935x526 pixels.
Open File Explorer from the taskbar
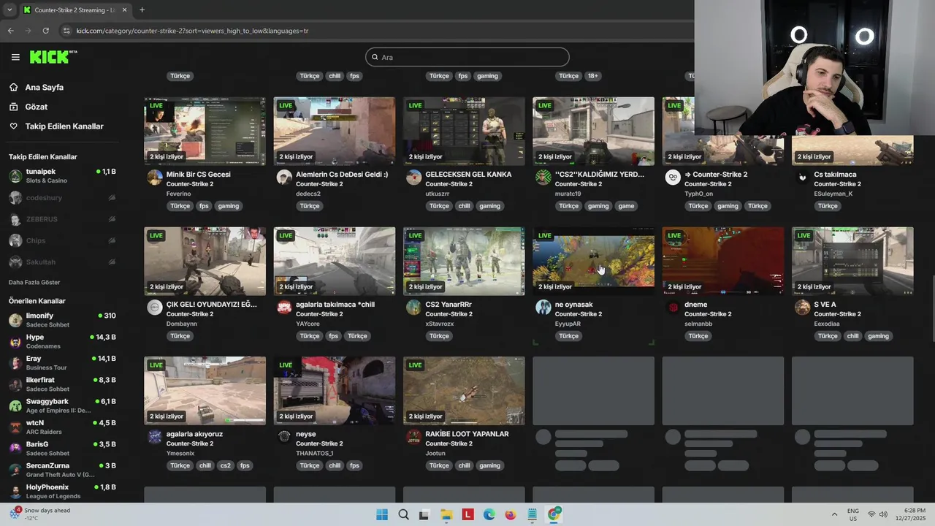[446, 514]
